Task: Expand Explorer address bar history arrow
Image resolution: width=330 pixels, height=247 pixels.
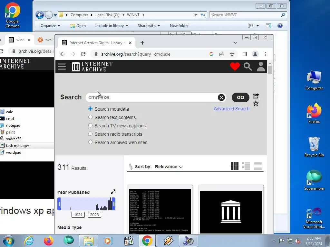Action: [196, 15]
